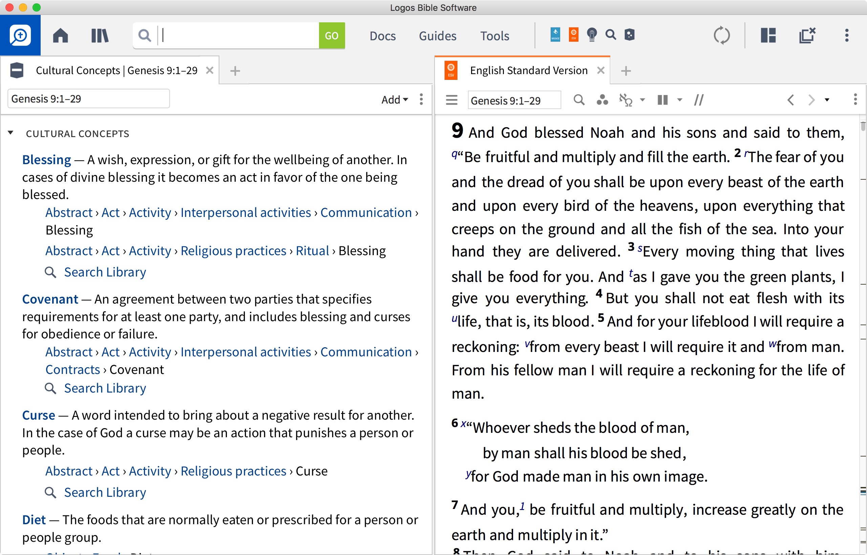This screenshot has height=555, width=867.
Task: Click the sync refresh icon
Action: pyautogui.click(x=722, y=36)
